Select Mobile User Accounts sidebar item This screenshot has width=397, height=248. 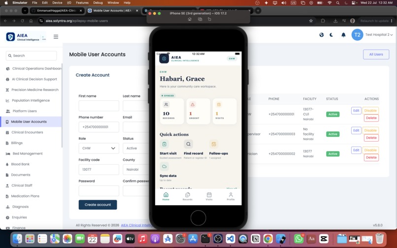pyautogui.click(x=31, y=122)
